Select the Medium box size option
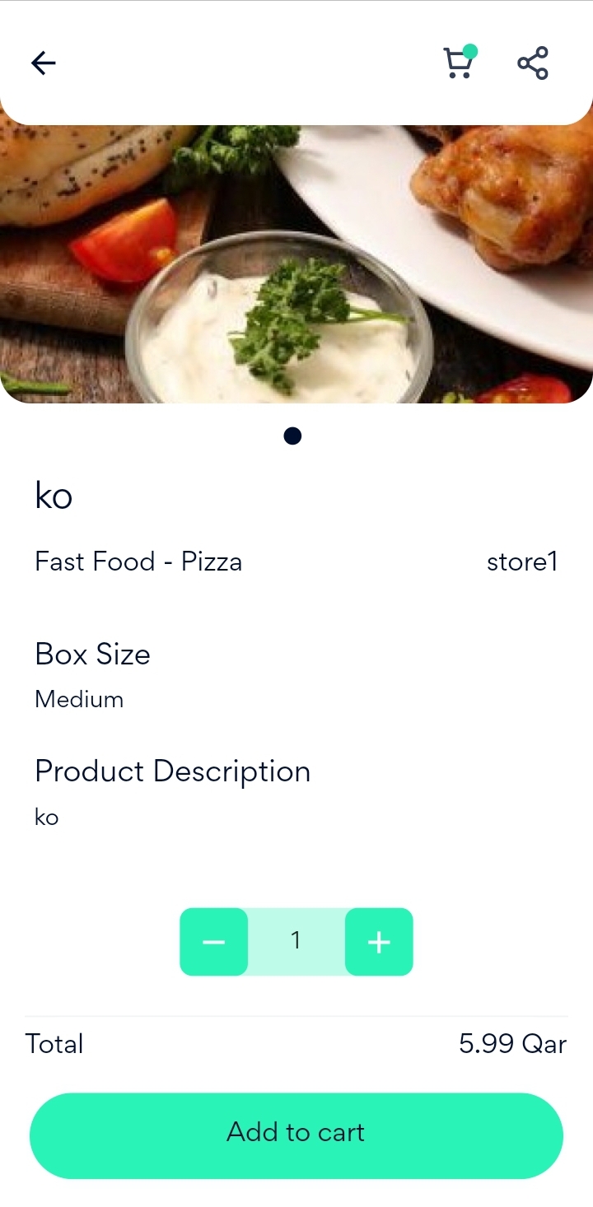 (x=79, y=700)
